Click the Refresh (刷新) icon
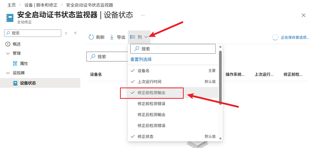The image size is (311, 148). [x=91, y=37]
